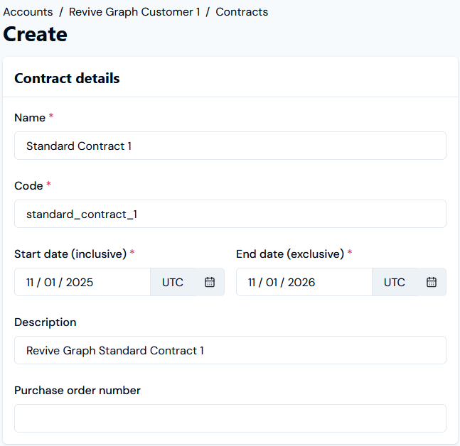Select the empty Purchase order number field
This screenshot has width=460, height=446.
click(230, 418)
